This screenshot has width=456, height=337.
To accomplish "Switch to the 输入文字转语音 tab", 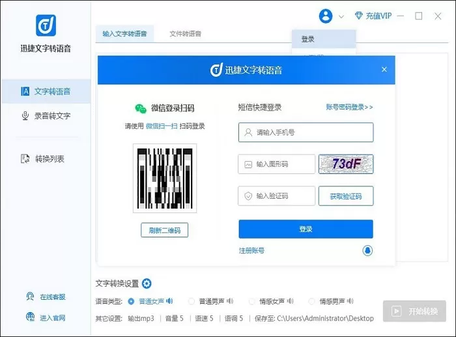I will [x=124, y=34].
